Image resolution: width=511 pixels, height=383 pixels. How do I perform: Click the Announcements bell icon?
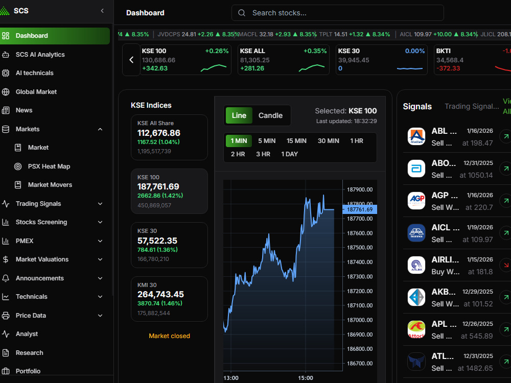point(6,278)
